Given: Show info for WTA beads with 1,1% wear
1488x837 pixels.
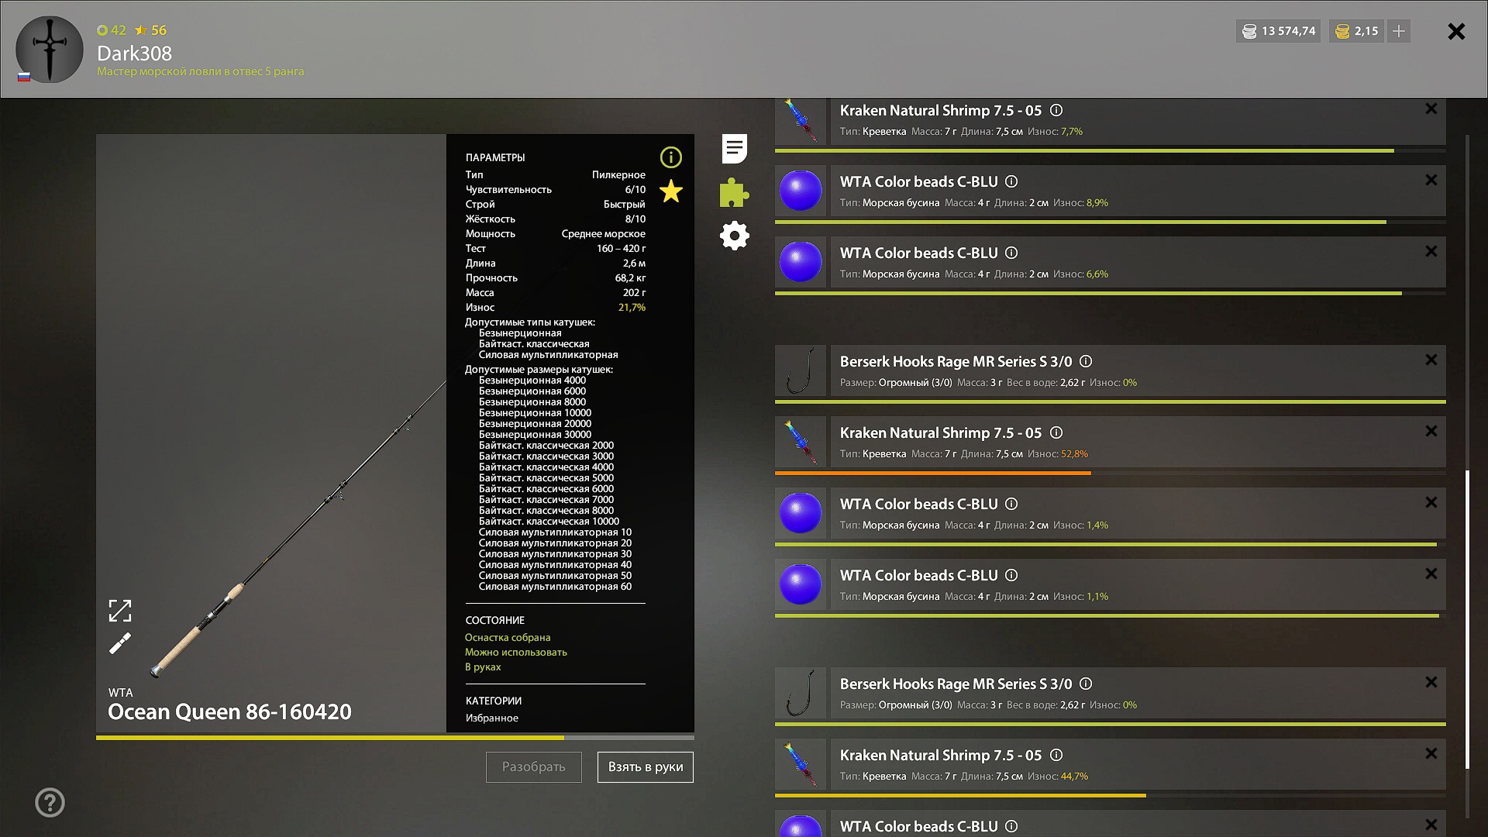Looking at the screenshot, I should [x=1011, y=575].
